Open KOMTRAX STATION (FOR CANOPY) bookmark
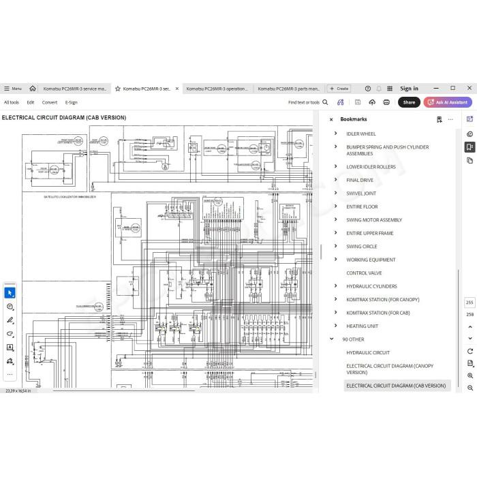Image resolution: width=477 pixels, height=477 pixels. 383,300
